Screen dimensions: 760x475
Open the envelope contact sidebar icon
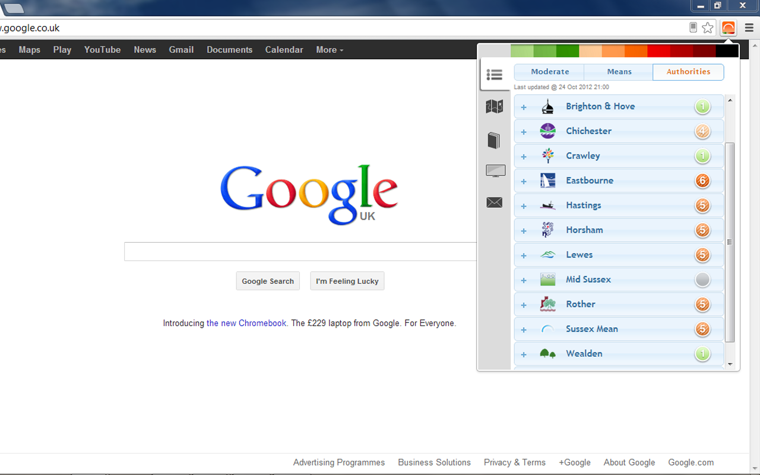pyautogui.click(x=494, y=202)
